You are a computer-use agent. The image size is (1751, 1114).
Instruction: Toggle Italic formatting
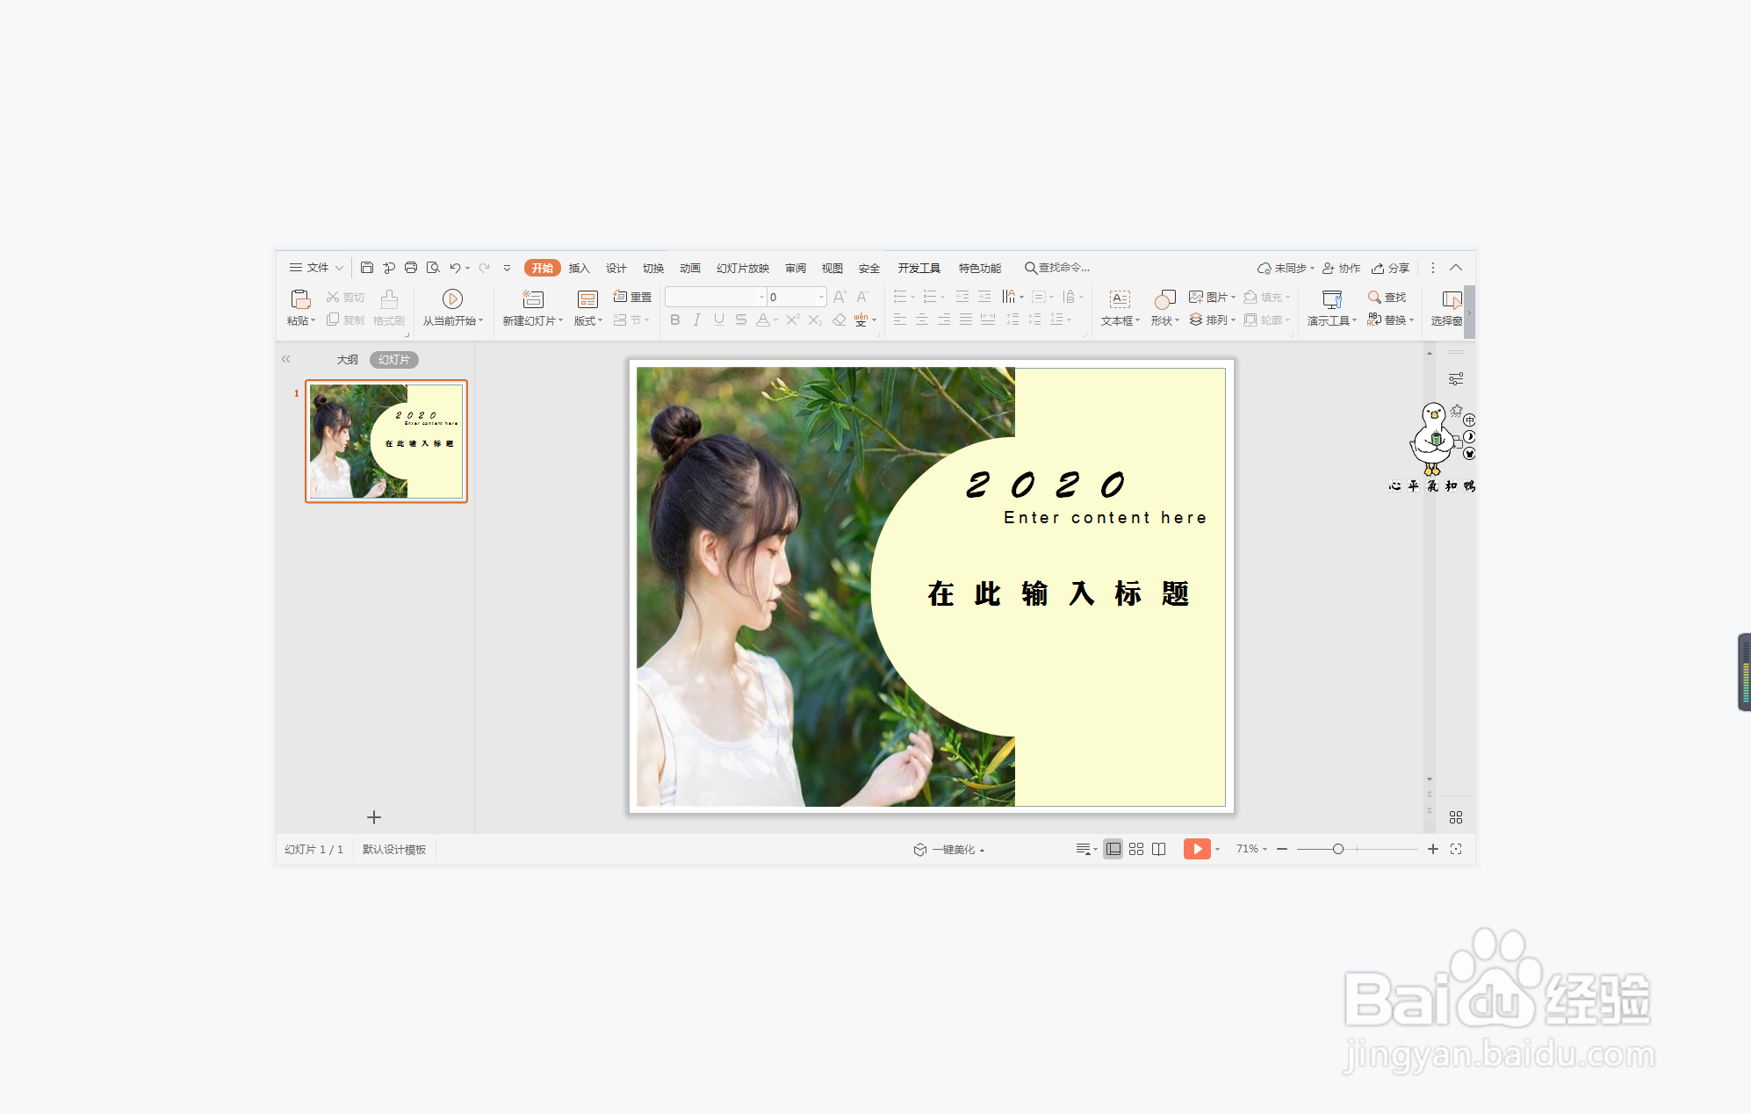[x=697, y=320]
